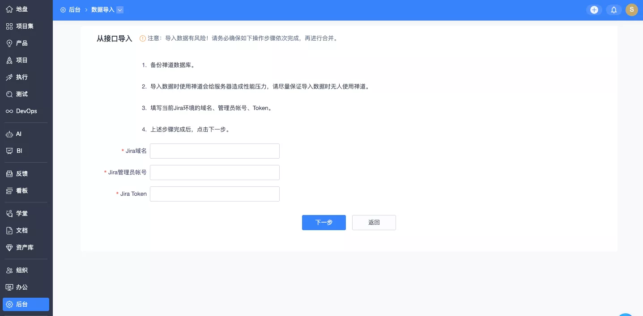Click the 测试 magnifier icon
643x316 pixels.
point(9,94)
